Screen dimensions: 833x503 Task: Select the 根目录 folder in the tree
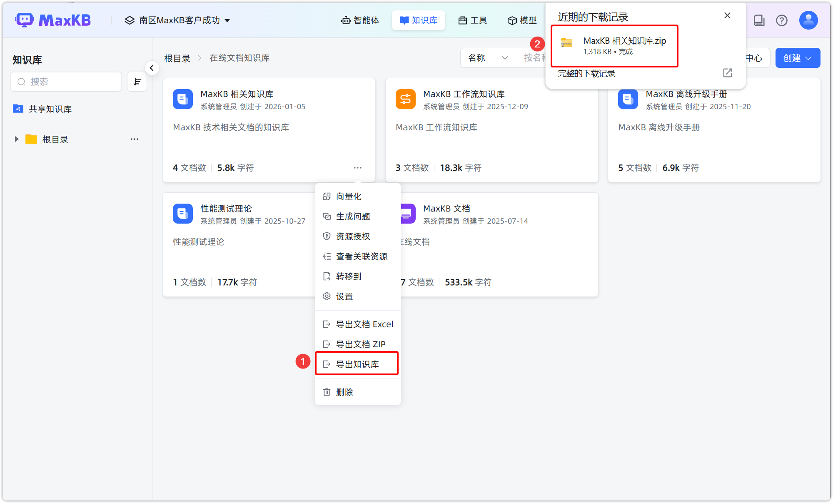55,139
